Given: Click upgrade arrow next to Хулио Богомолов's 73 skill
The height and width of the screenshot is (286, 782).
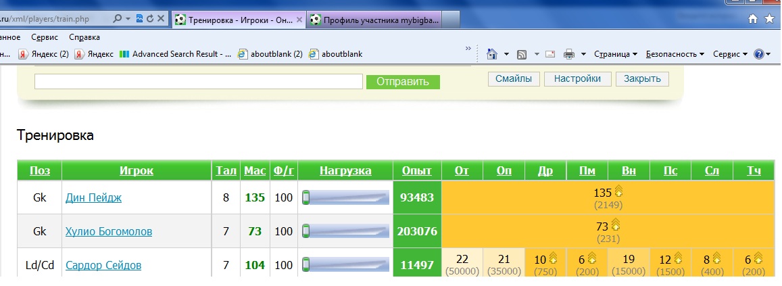Looking at the screenshot, I should (x=615, y=224).
